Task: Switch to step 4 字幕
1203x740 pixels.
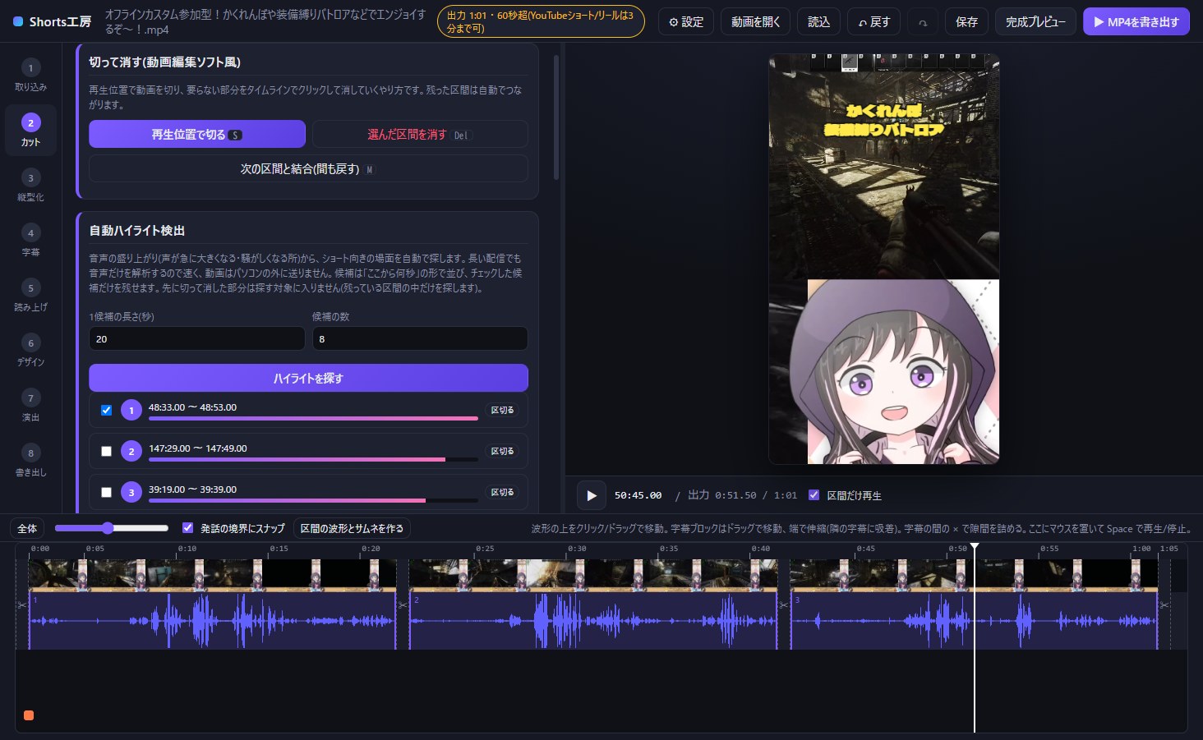Action: coord(30,241)
